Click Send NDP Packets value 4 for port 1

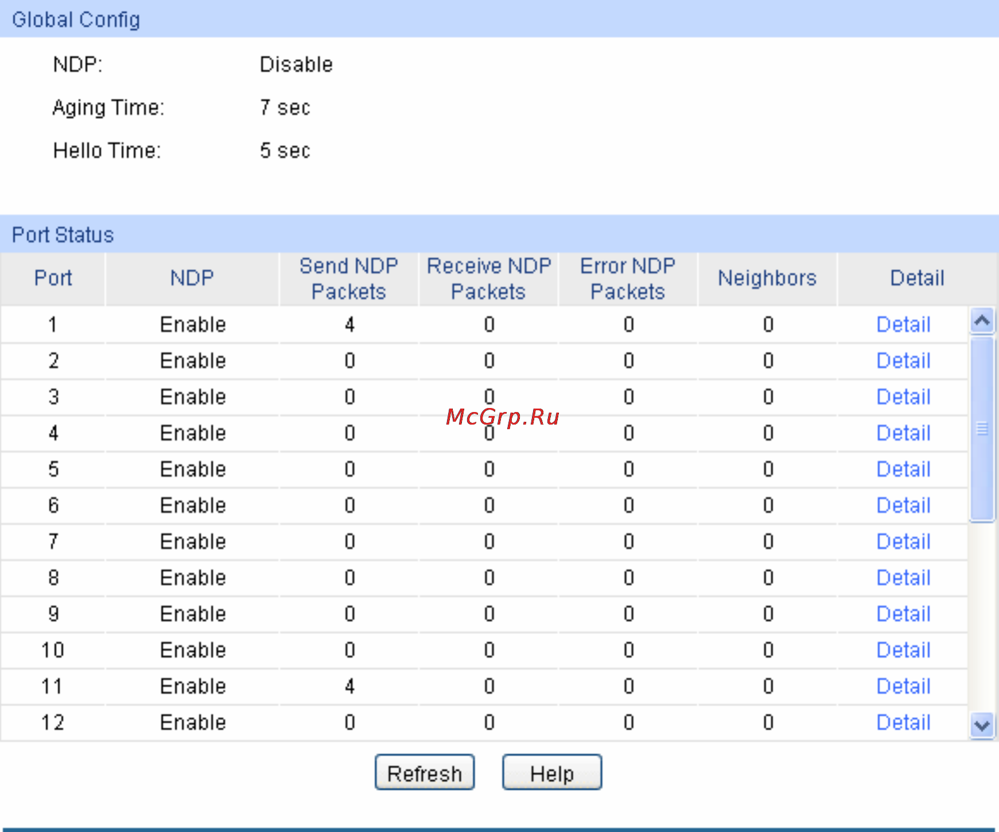coord(349,325)
